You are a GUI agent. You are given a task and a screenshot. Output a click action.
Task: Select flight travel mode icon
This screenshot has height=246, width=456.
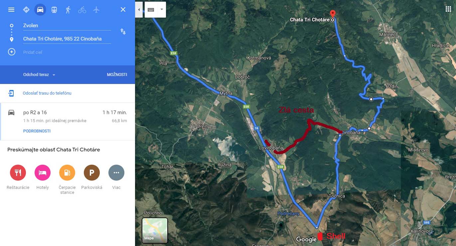tap(96, 10)
